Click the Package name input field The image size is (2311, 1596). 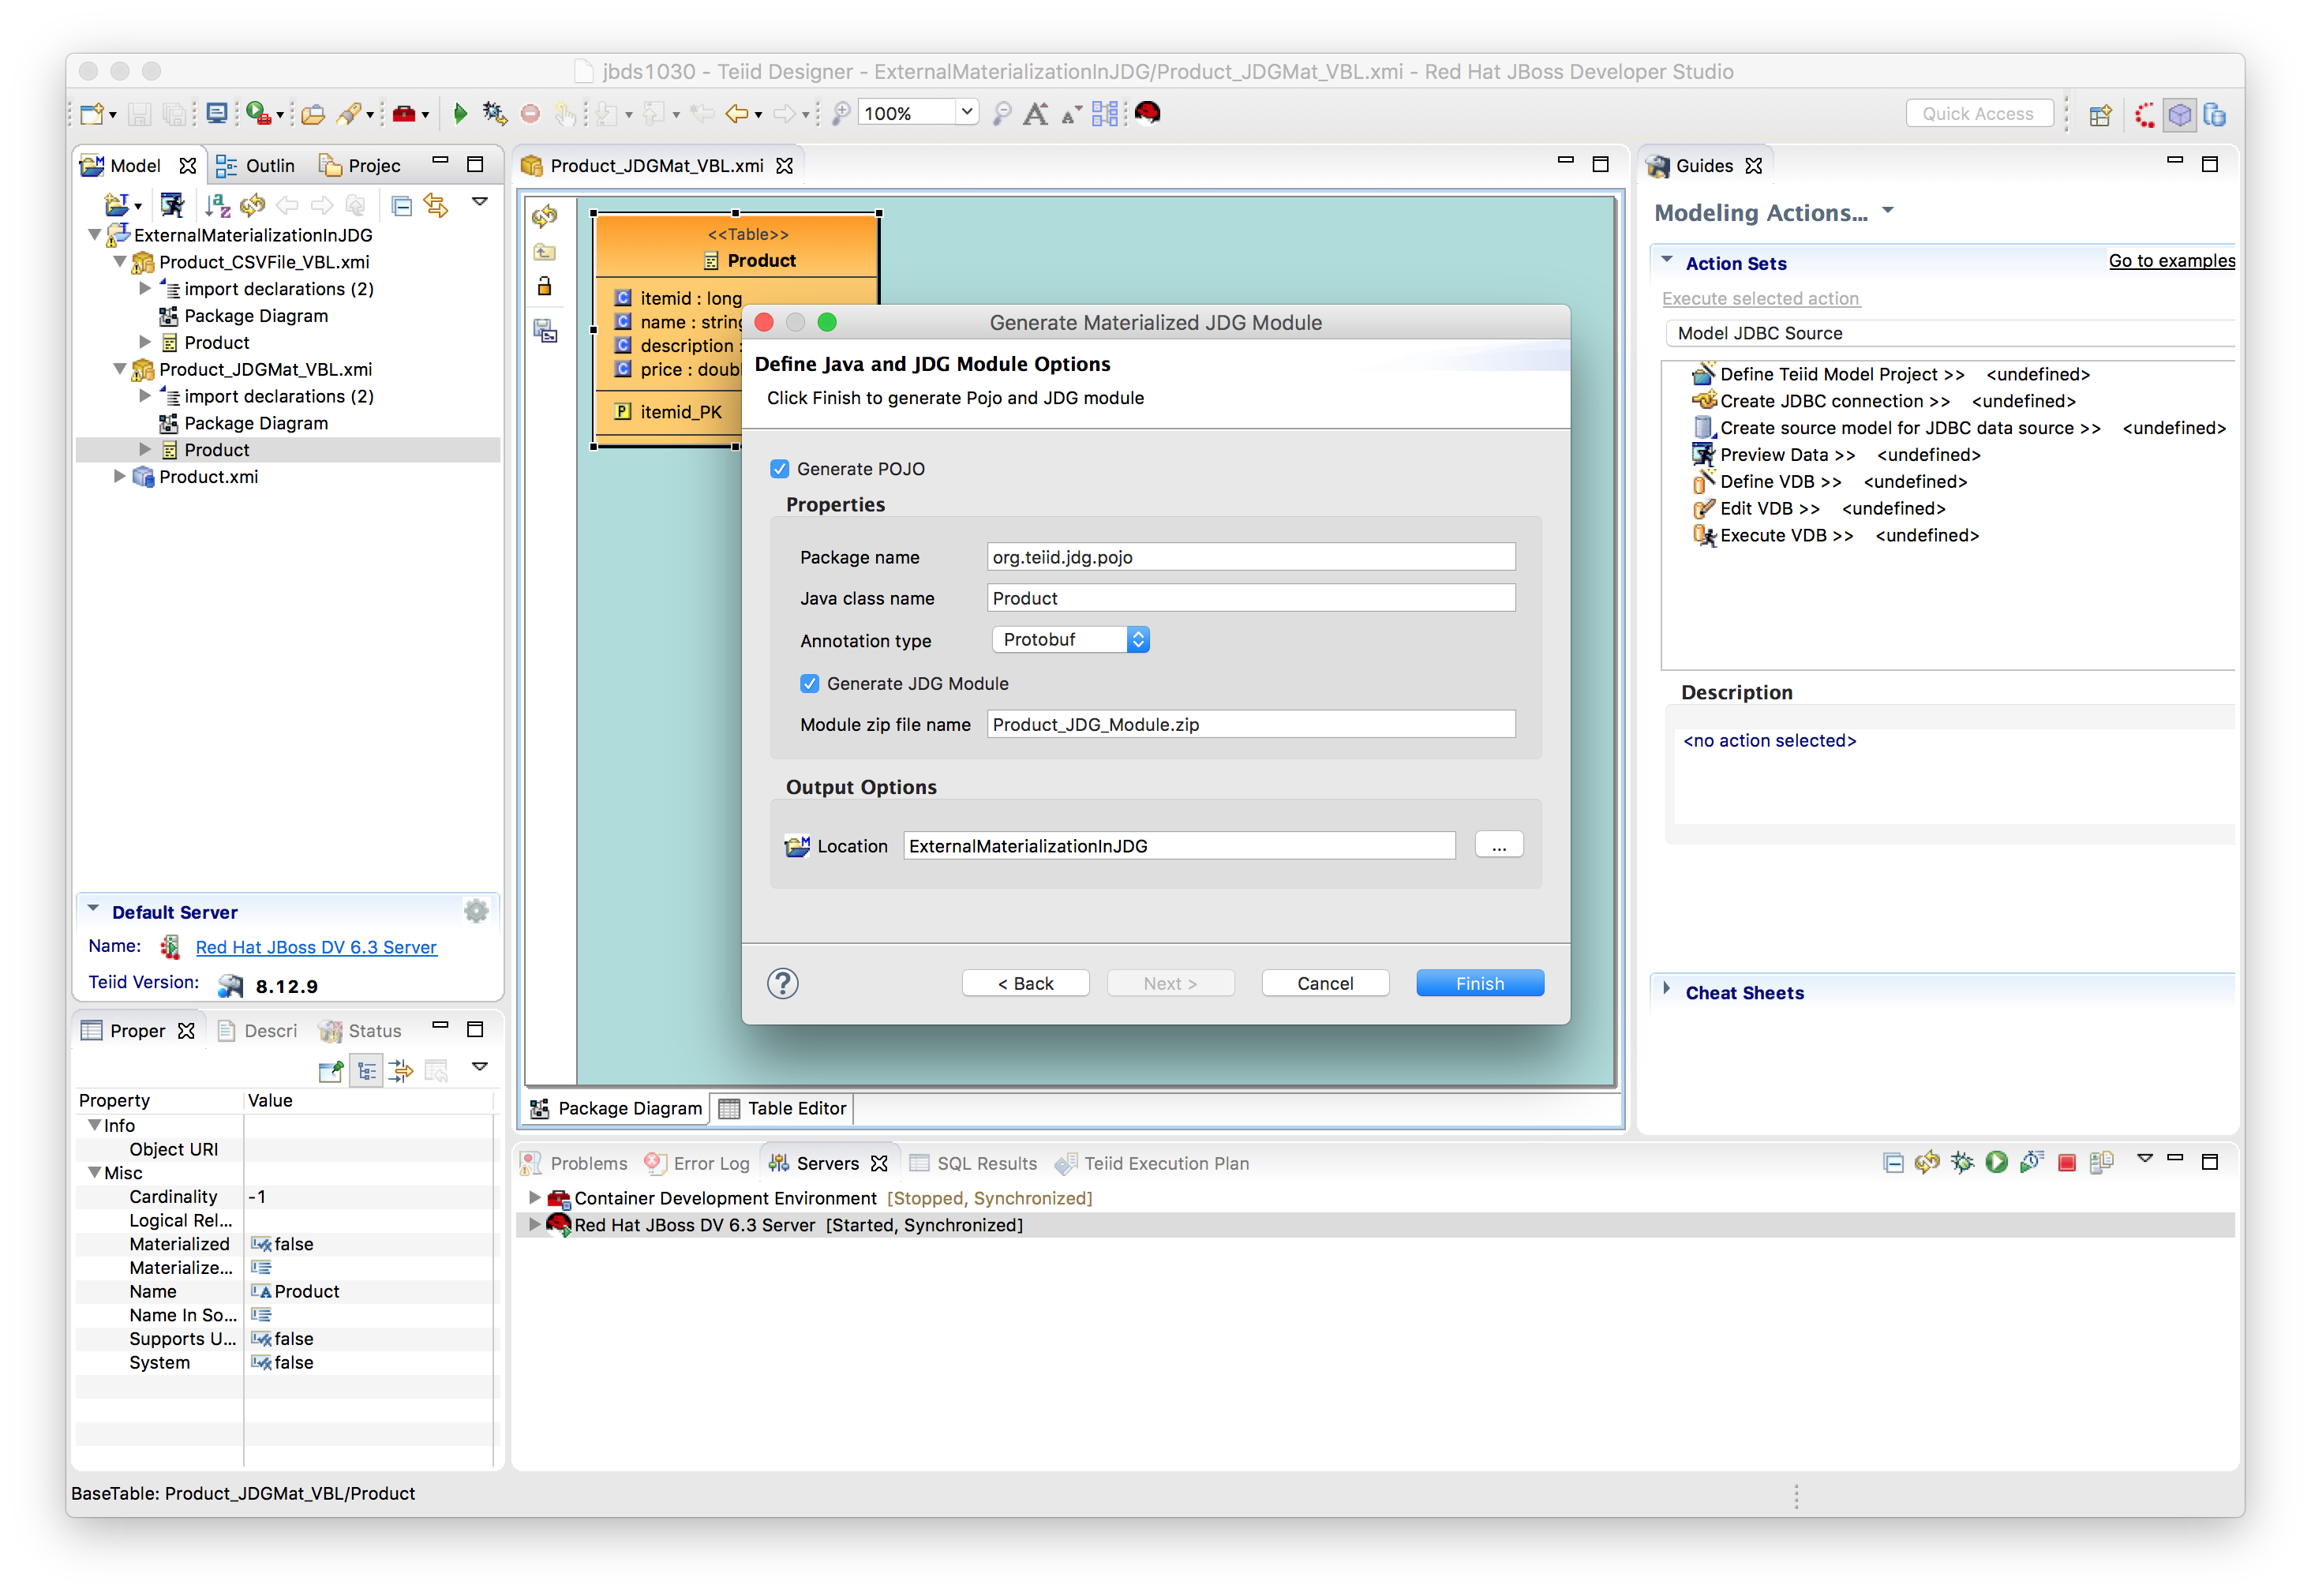click(1250, 557)
